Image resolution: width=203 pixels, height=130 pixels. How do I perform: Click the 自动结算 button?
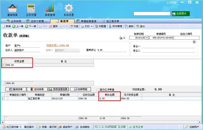point(37,89)
